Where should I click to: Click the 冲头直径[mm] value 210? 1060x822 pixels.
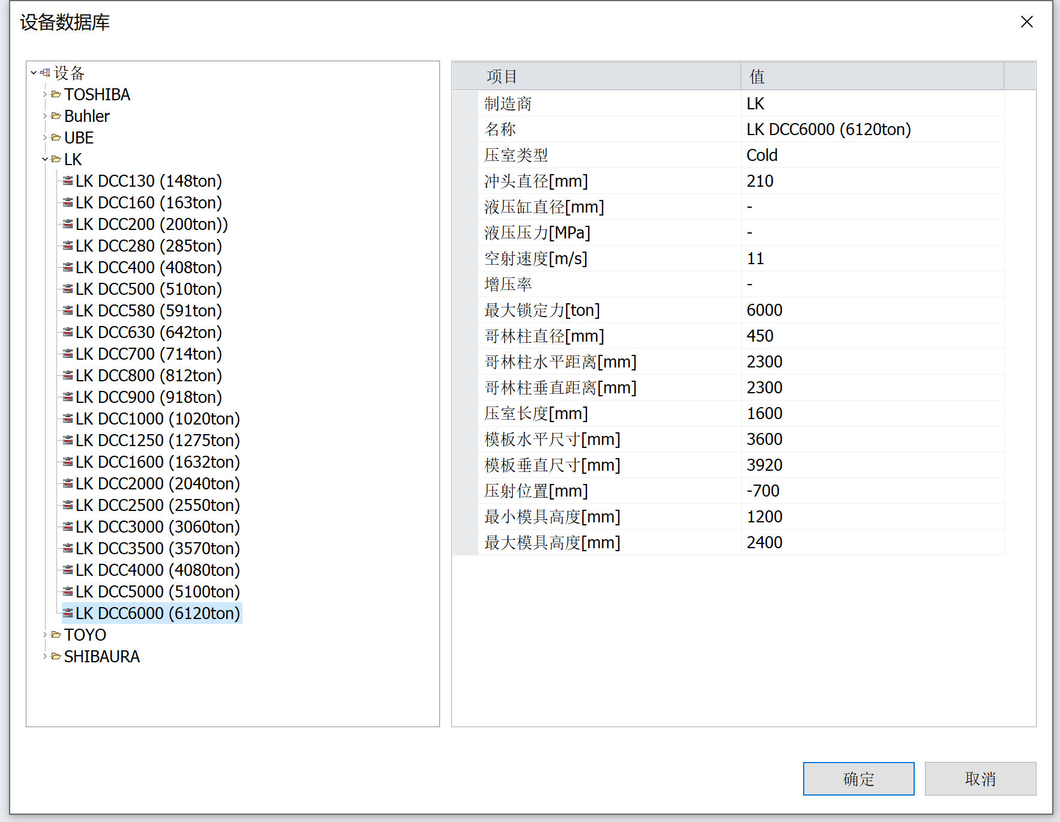(x=760, y=181)
